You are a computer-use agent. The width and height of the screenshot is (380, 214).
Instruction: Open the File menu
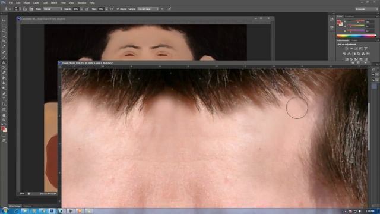click(x=11, y=2)
